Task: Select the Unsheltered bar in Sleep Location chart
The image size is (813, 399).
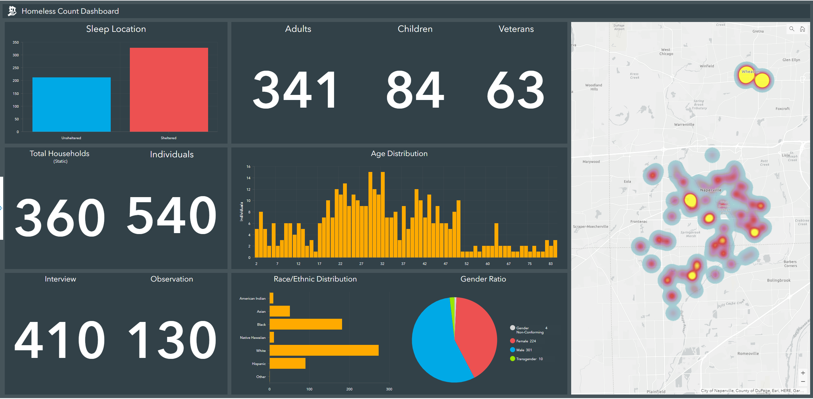Action: [x=71, y=103]
